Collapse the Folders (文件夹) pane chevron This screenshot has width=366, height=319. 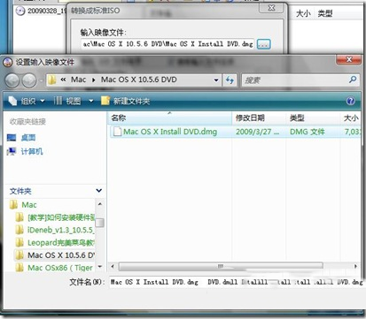click(x=99, y=191)
